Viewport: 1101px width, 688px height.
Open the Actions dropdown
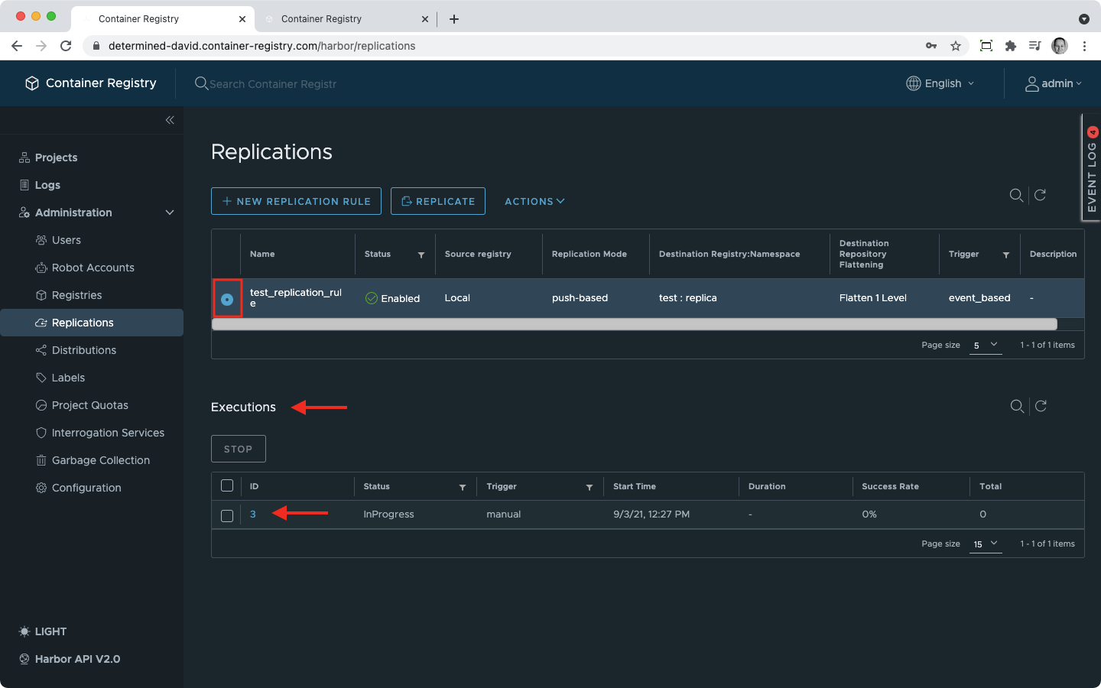(534, 201)
